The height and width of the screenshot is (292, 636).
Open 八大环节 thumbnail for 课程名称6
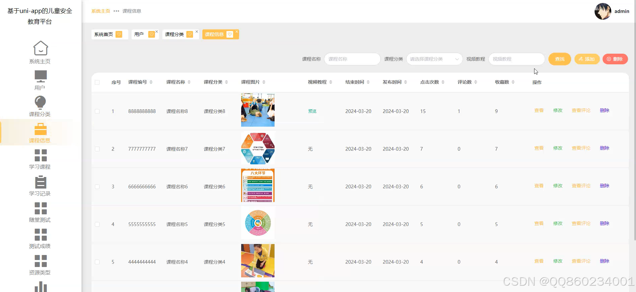(x=258, y=185)
